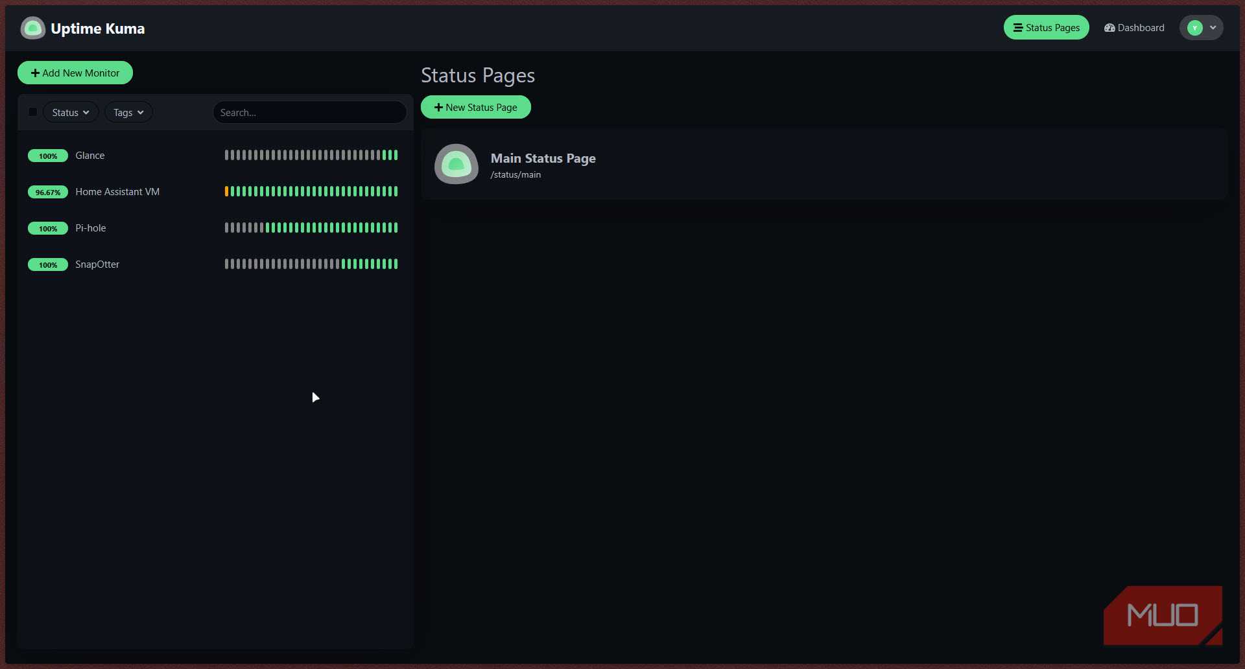Viewport: 1245px width, 669px height.
Task: Go to the Dashboard nav tab
Action: (1134, 27)
